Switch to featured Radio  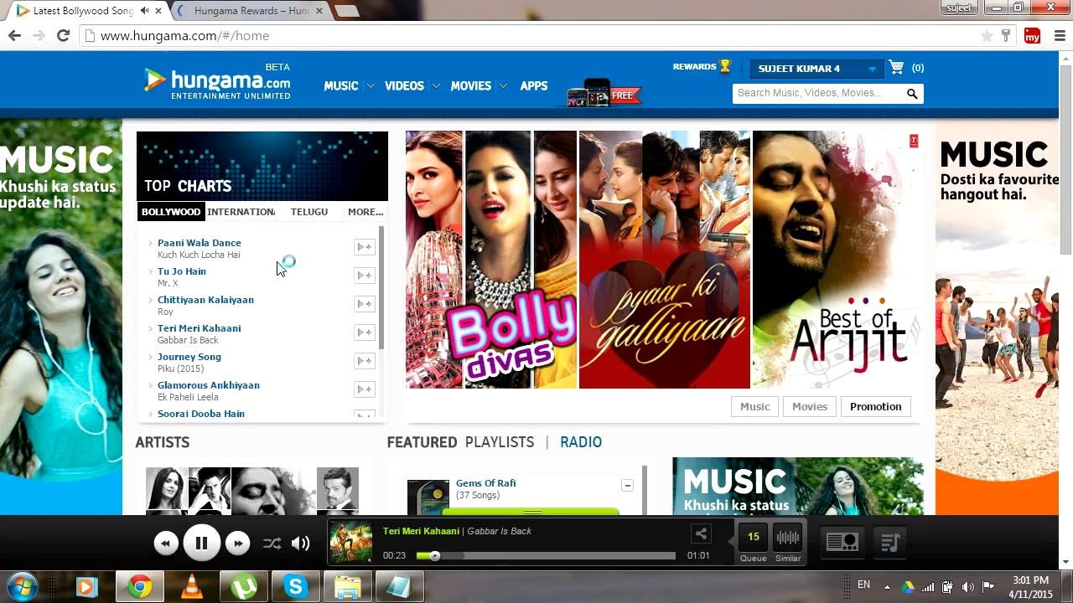pos(581,442)
